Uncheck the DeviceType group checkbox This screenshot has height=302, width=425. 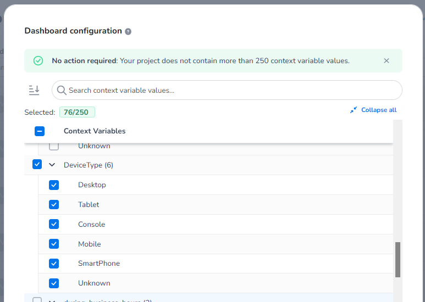[37, 164]
